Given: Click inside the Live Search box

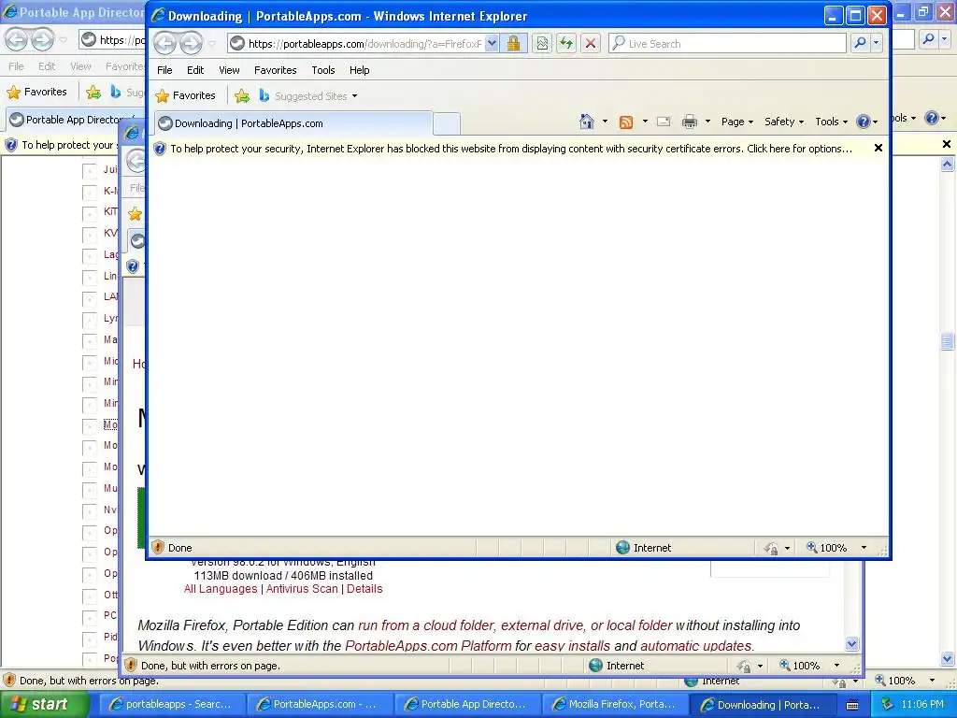Looking at the screenshot, I should tap(727, 43).
